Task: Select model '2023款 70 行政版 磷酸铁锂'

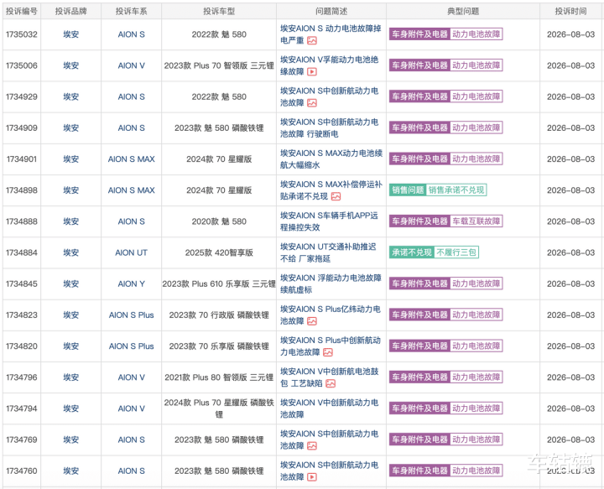Action: (219, 315)
